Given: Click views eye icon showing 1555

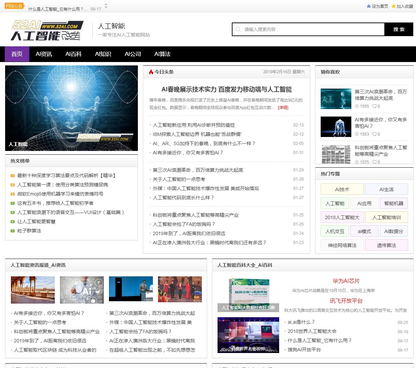Looking at the screenshot, I should (357, 106).
